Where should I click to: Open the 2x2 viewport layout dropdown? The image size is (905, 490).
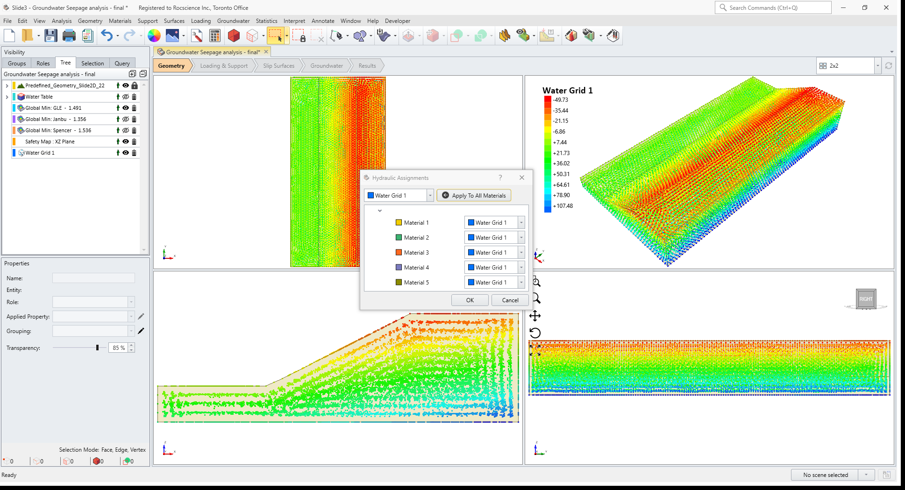click(877, 65)
